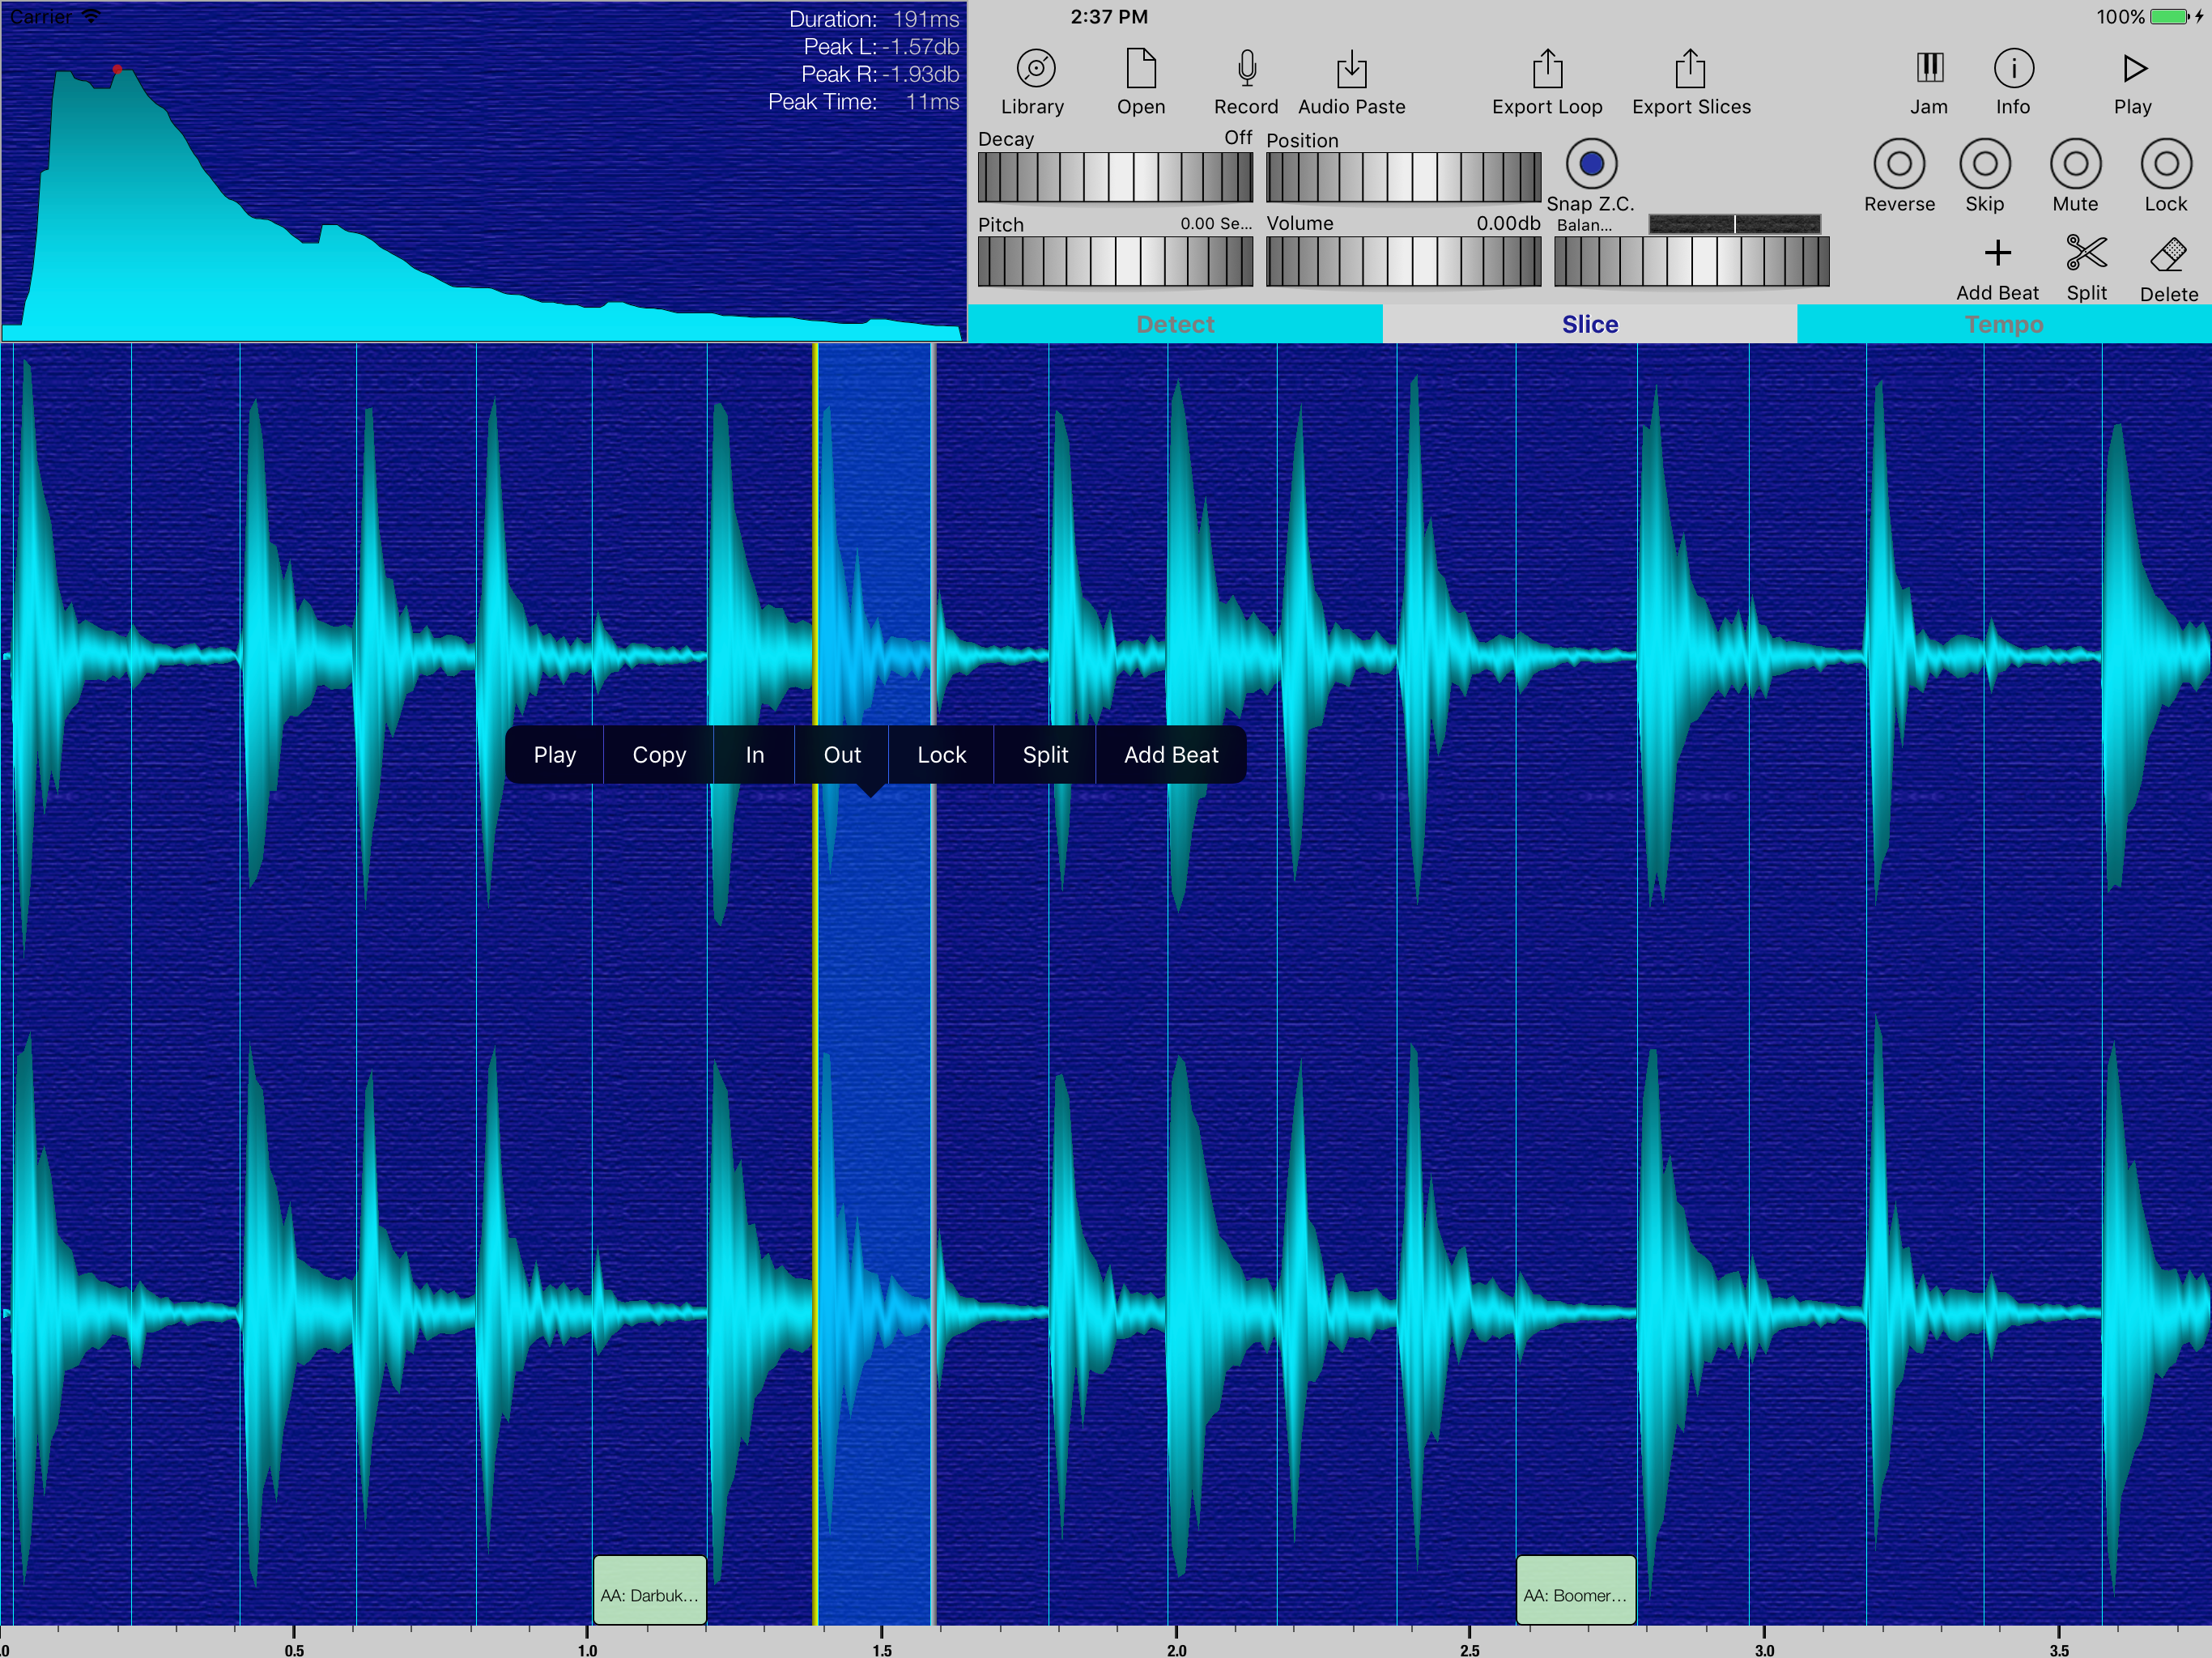Viewport: 2212px width, 1658px height.
Task: Switch to the Tempo tab
Action: pyautogui.click(x=2003, y=324)
